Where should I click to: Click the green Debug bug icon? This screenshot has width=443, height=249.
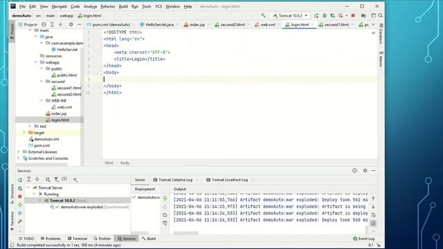tap(325, 15)
